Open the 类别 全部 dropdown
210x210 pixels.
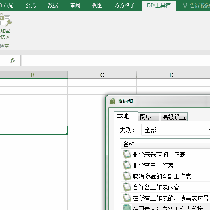coord(176,130)
